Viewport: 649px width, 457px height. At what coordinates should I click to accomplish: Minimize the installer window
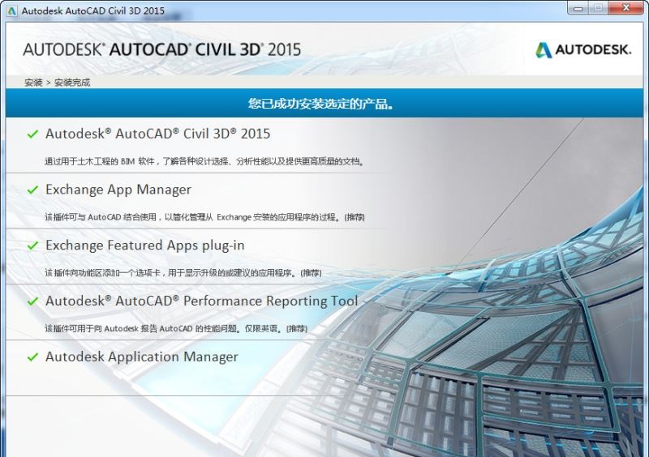click(x=578, y=8)
